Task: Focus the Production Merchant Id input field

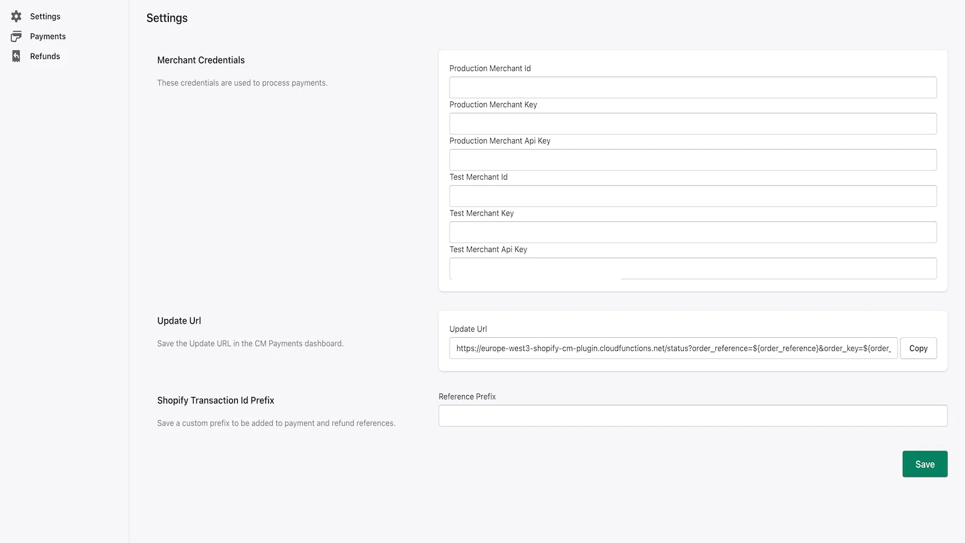Action: click(x=692, y=87)
